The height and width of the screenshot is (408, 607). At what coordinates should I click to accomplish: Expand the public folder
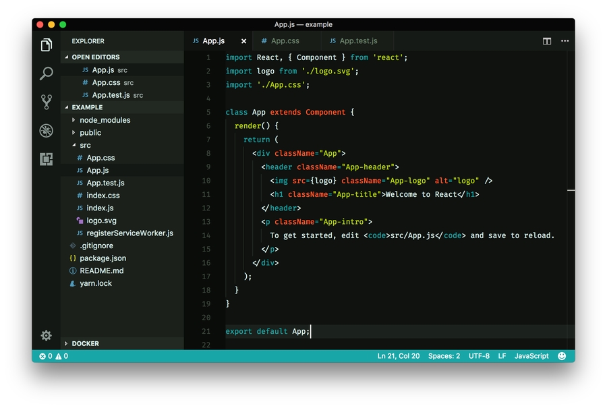(90, 133)
